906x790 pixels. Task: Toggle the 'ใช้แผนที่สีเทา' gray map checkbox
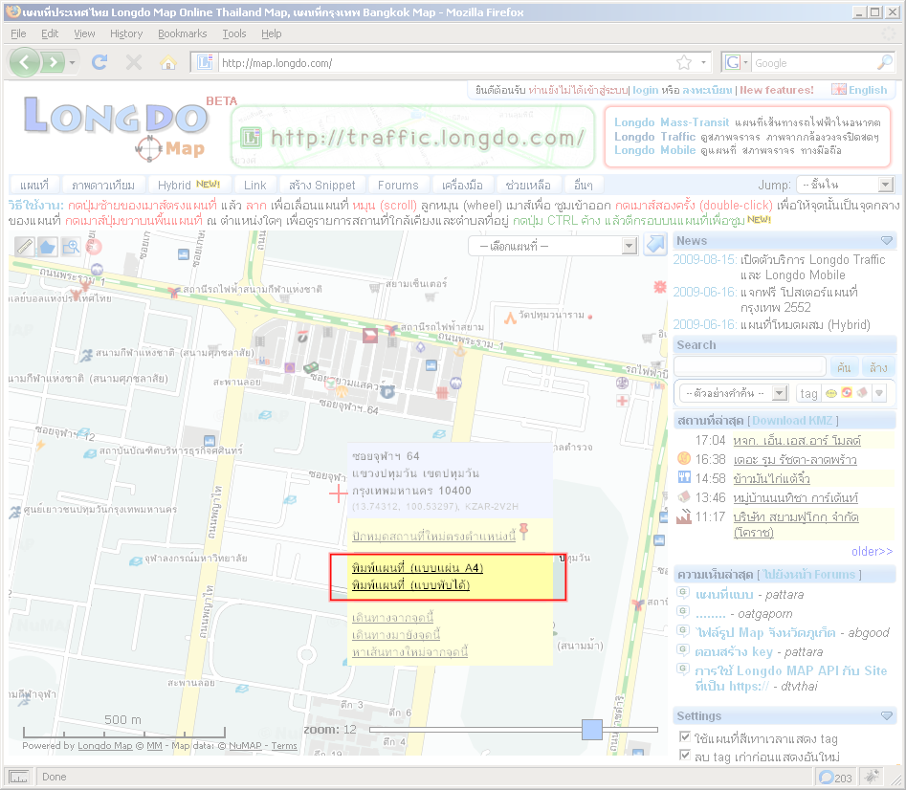point(685,736)
